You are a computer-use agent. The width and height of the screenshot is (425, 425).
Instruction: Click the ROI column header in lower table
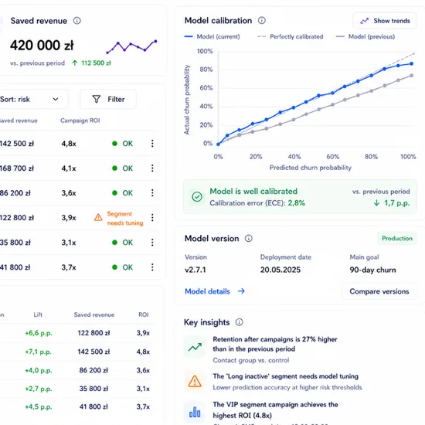click(x=144, y=314)
